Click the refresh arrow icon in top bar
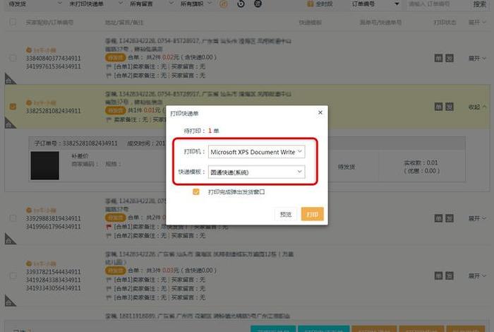Viewport: 494px width, 332px height. (241, 4)
